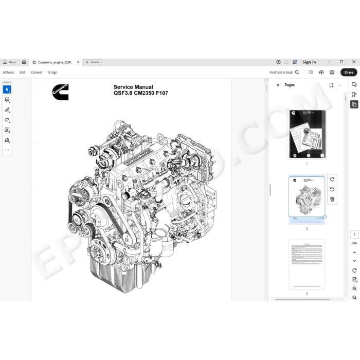Choose the Select arrow tool
360x360 pixels.
click(7, 89)
